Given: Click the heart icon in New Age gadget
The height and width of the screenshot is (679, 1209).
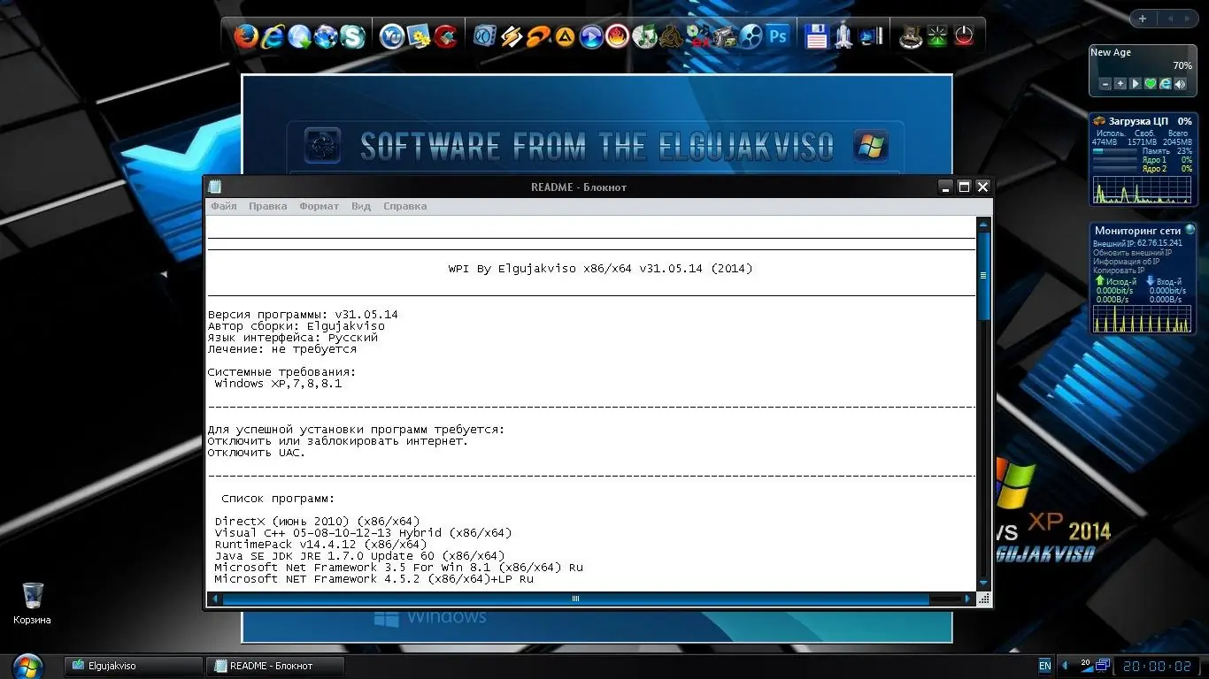Looking at the screenshot, I should click(x=1151, y=84).
